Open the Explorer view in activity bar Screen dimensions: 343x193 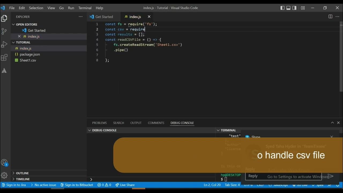click(4, 18)
